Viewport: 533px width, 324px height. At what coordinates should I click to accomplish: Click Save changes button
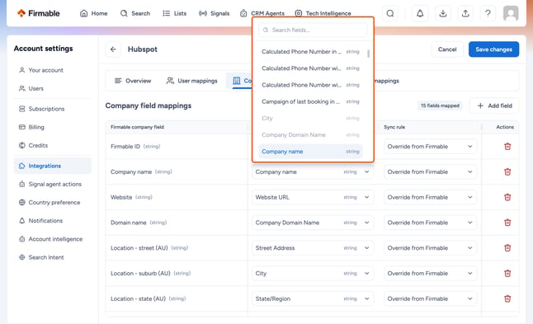pyautogui.click(x=493, y=49)
